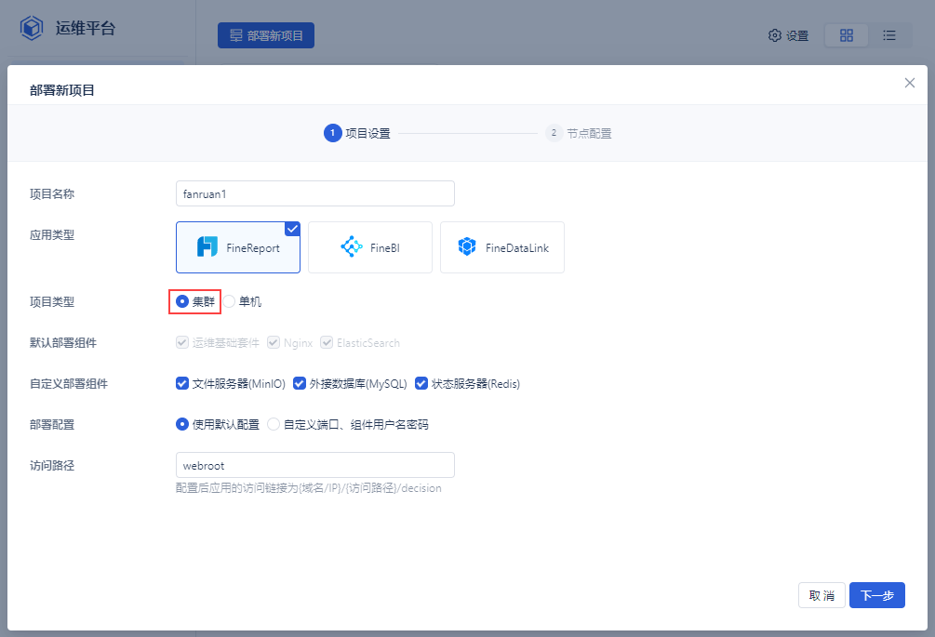Uncheck 外接数据库(MySQL) component
Screen dimensions: 935x637
300,383
